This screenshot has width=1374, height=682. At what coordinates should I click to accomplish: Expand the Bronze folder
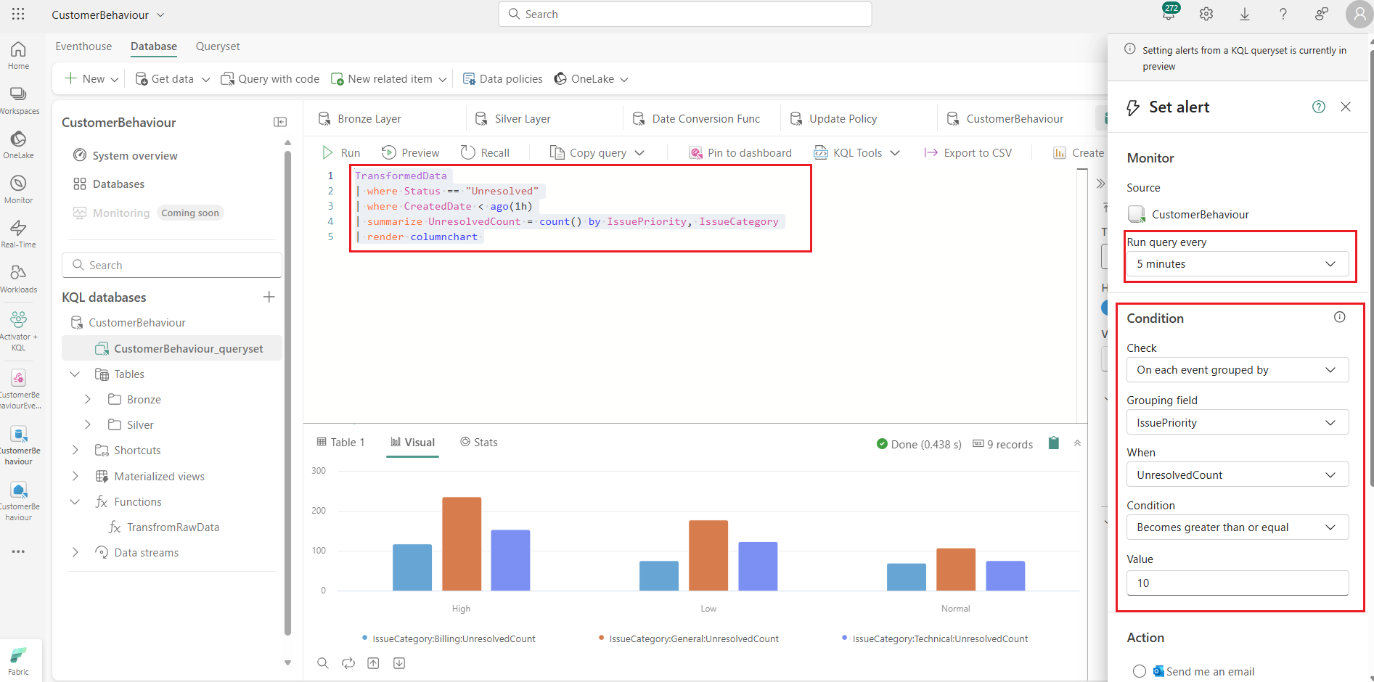(x=88, y=400)
